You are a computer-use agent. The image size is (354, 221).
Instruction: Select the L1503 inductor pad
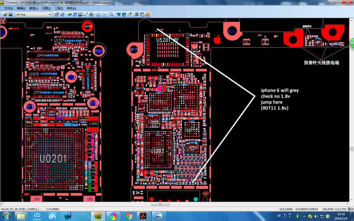tap(93, 124)
